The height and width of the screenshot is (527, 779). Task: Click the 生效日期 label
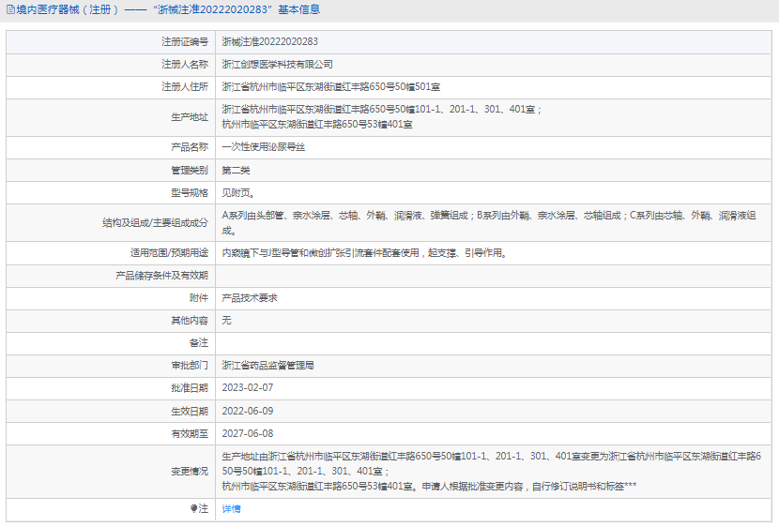point(190,412)
